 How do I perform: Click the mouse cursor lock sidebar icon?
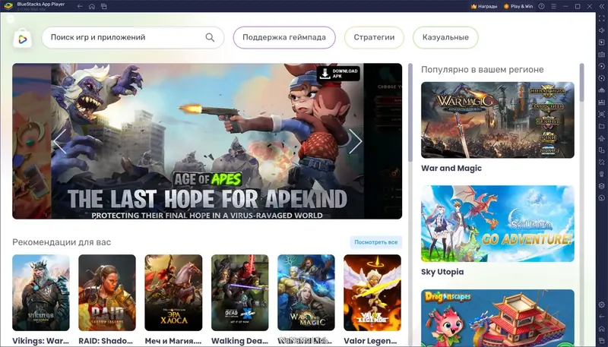click(601, 43)
